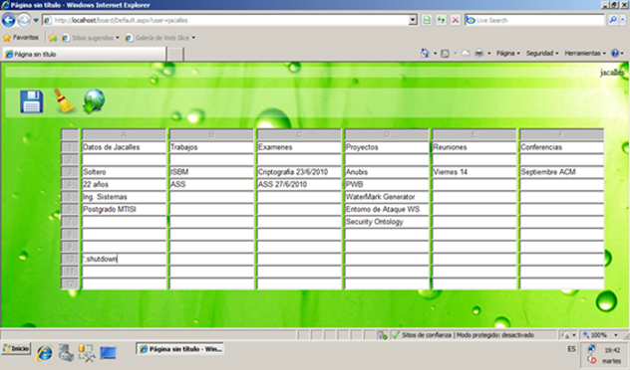This screenshot has width=630, height=370.
Task: Click the floppy disk save icon
Action: tap(32, 101)
